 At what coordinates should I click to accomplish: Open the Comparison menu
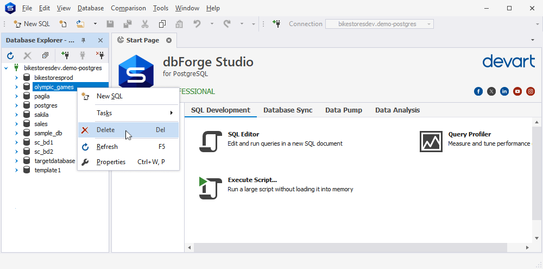[128, 8]
